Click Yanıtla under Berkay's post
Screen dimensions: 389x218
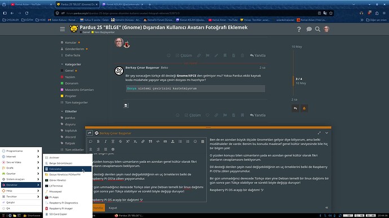coord(258,115)
